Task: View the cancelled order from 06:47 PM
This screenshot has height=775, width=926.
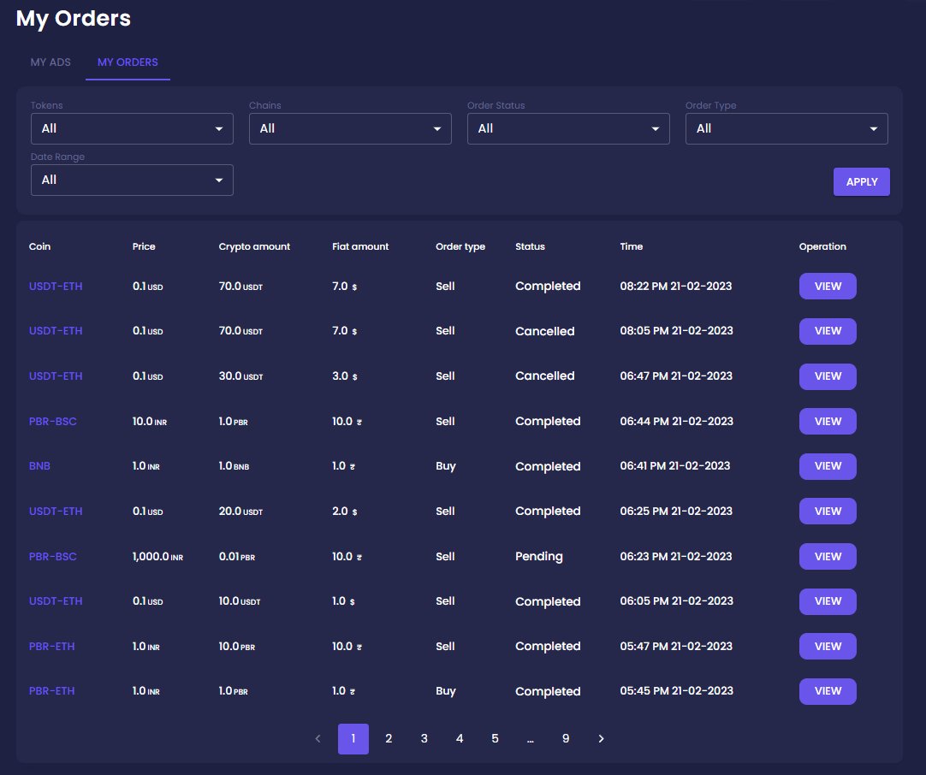Action: click(x=828, y=376)
